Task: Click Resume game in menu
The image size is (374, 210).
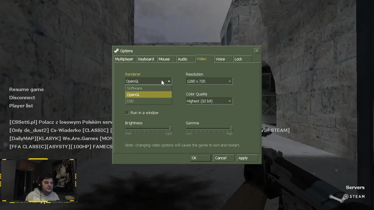Action: (26, 90)
